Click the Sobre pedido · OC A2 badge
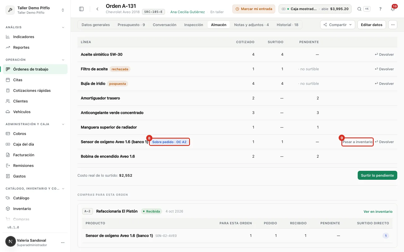This screenshot has height=252, width=404. coord(169,142)
